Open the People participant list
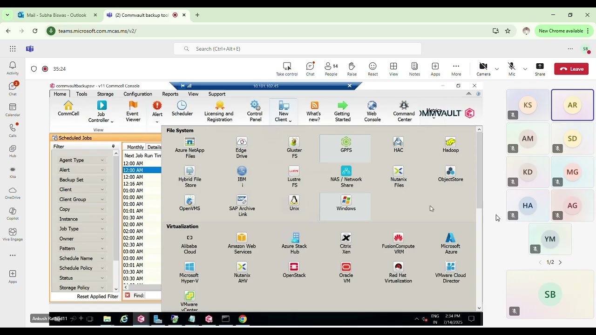The height and width of the screenshot is (335, 596). pos(331,69)
